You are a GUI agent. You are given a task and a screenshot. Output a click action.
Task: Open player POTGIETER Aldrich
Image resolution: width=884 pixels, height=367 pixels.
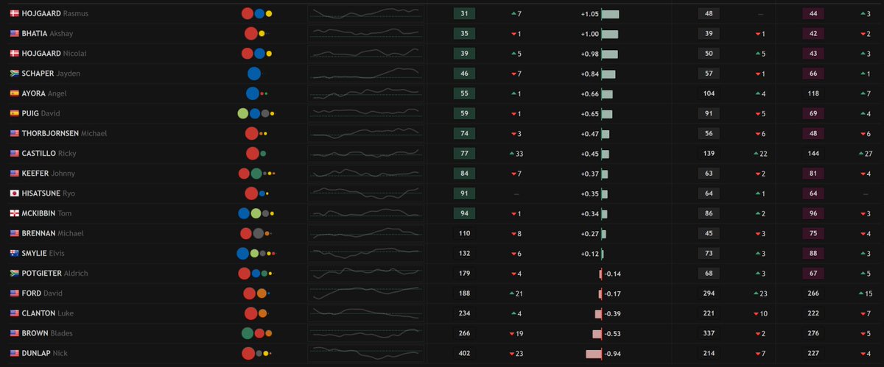[55, 273]
